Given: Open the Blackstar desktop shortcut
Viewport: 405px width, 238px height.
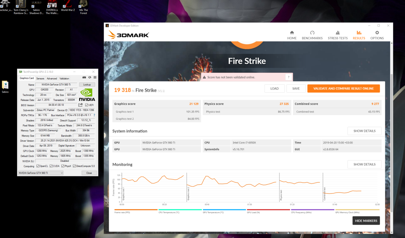Looking at the screenshot, I should 5,6.
